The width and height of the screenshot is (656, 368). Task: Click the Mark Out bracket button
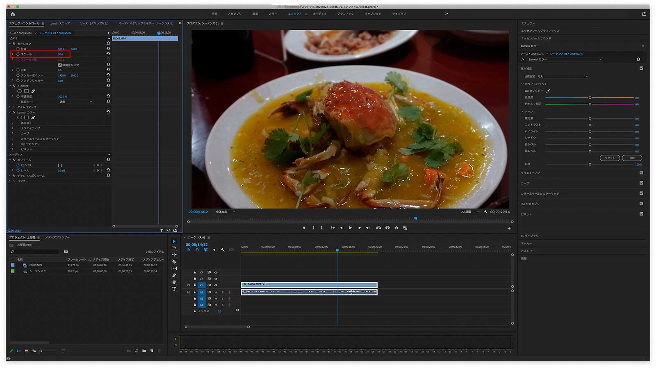click(x=321, y=228)
